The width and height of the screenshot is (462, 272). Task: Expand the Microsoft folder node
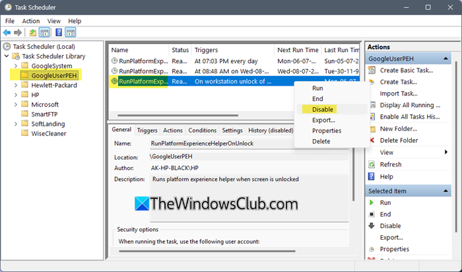click(16, 105)
